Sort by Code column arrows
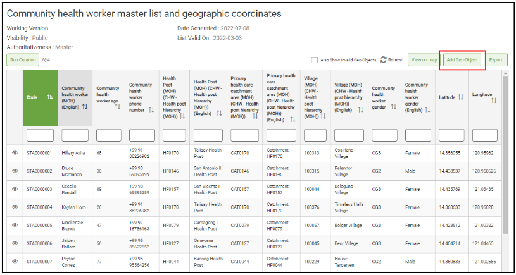 pyautogui.click(x=49, y=97)
